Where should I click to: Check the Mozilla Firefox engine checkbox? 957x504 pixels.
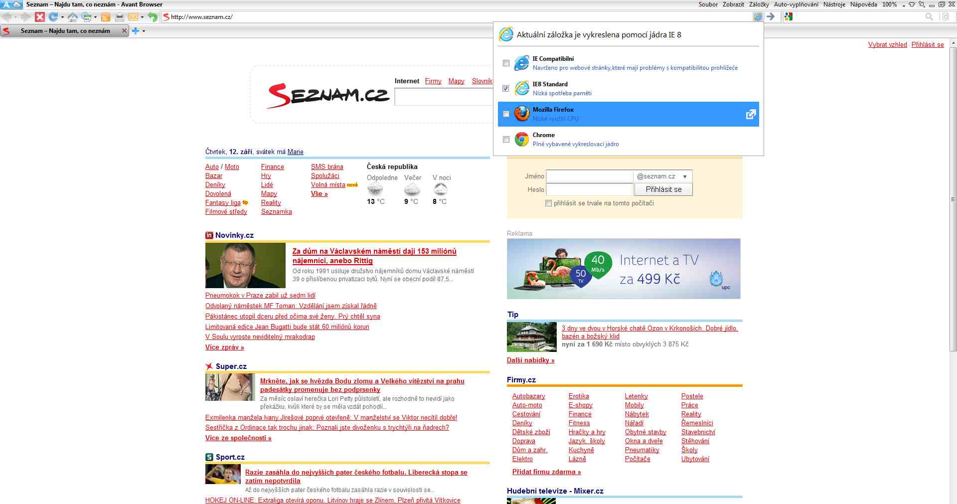point(506,114)
